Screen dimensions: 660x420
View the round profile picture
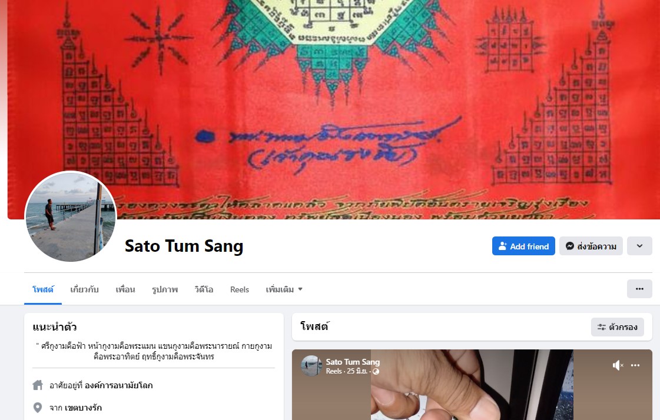tap(71, 216)
